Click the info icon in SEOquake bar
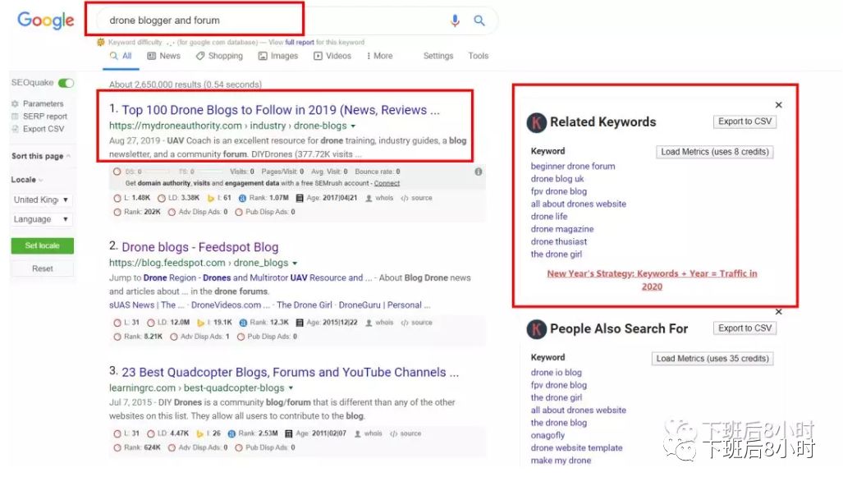Image resolution: width=843 pixels, height=486 pixels. click(x=479, y=172)
